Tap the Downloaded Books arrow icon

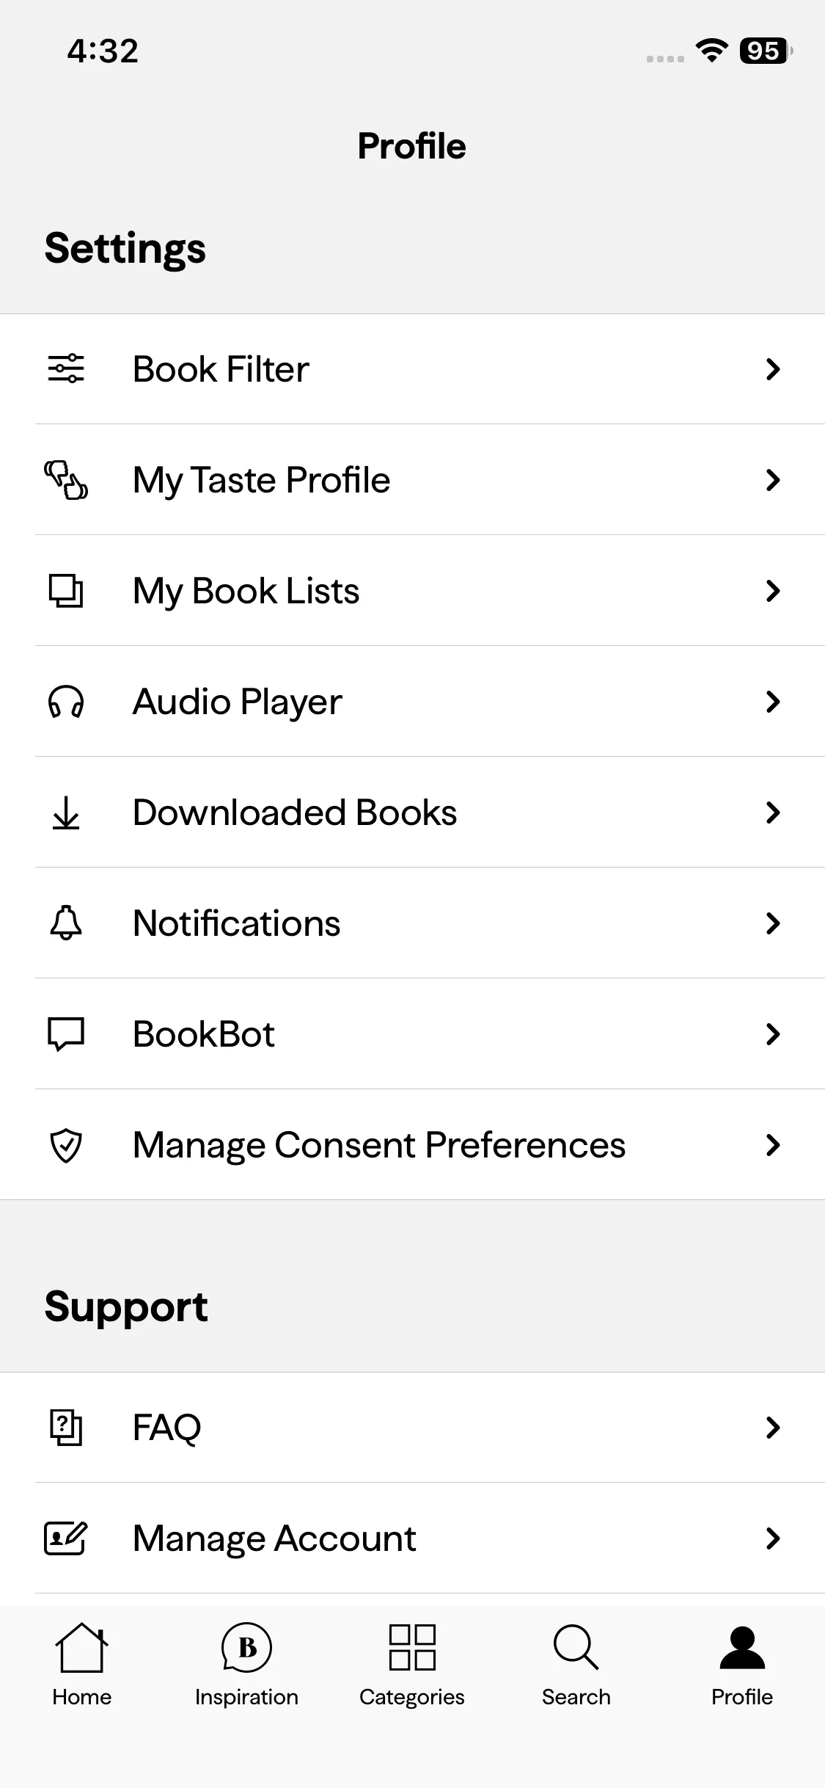66,813
